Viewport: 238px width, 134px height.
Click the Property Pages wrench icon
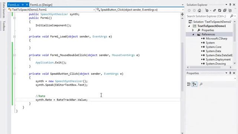(201, 84)
